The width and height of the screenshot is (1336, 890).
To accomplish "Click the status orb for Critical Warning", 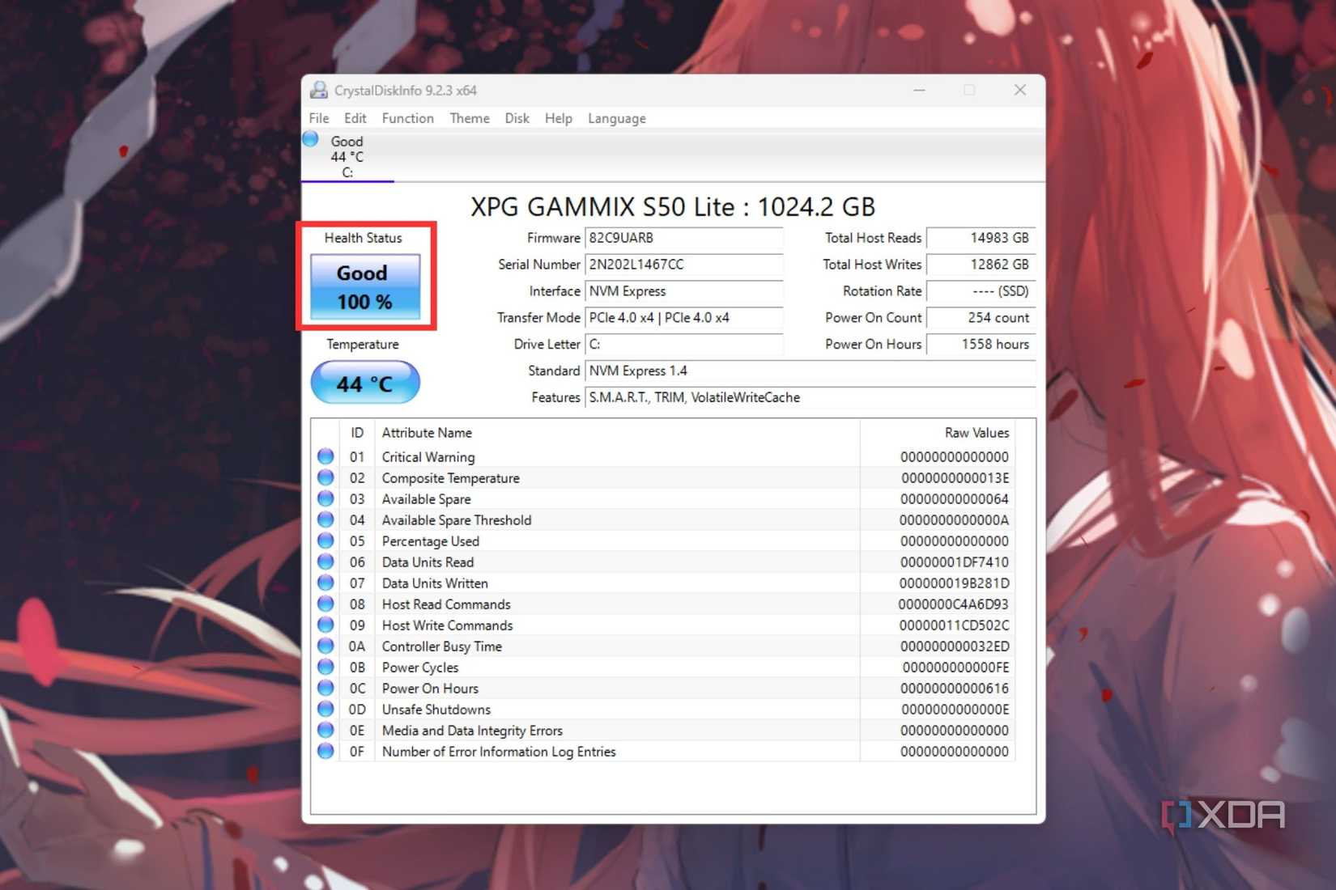I will [325, 456].
